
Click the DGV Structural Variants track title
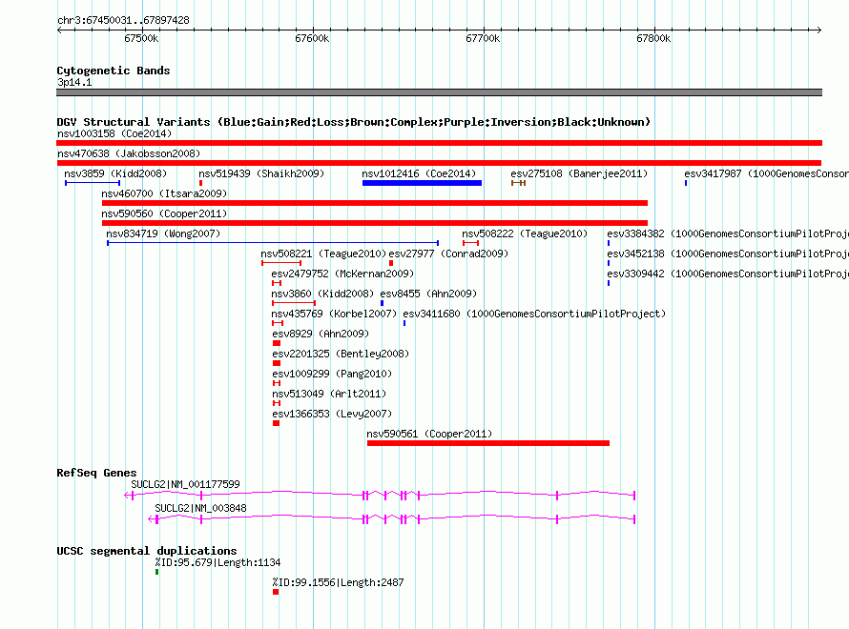354,122
